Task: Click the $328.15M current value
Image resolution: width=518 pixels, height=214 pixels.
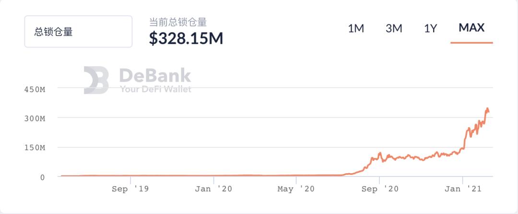Action: click(x=186, y=38)
